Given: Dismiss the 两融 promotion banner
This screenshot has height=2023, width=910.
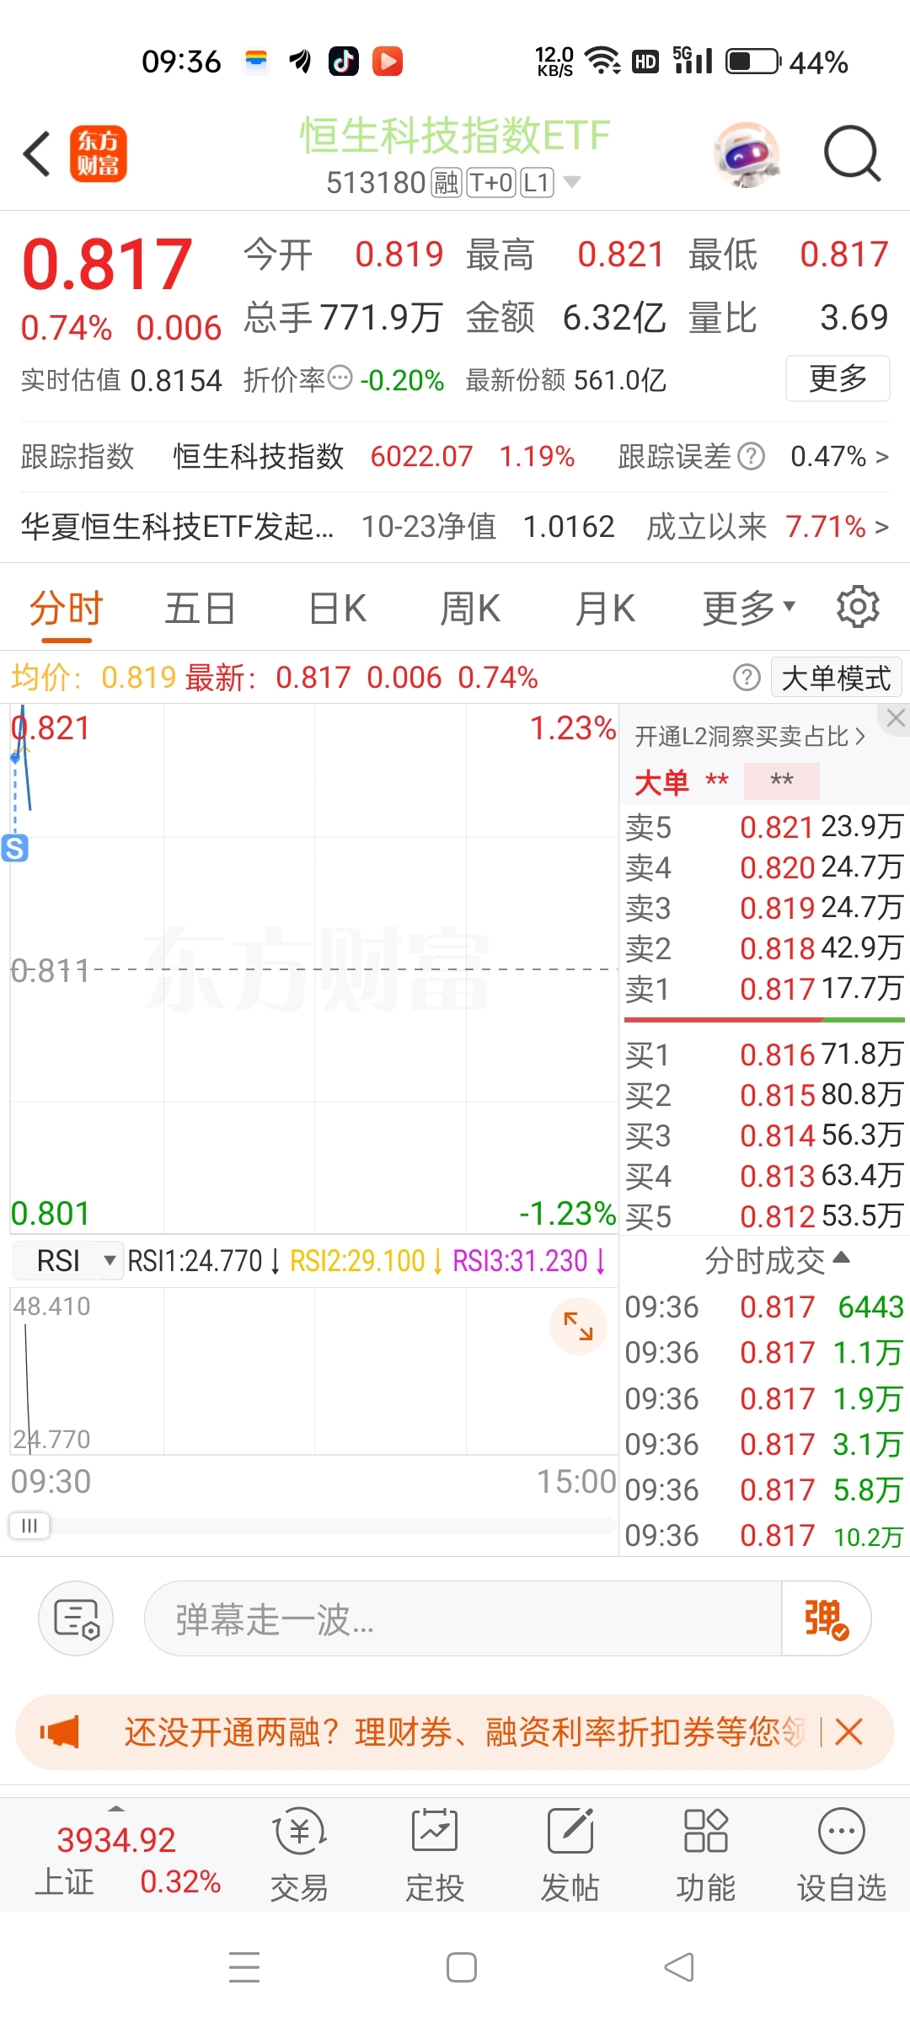Looking at the screenshot, I should 848,1732.
